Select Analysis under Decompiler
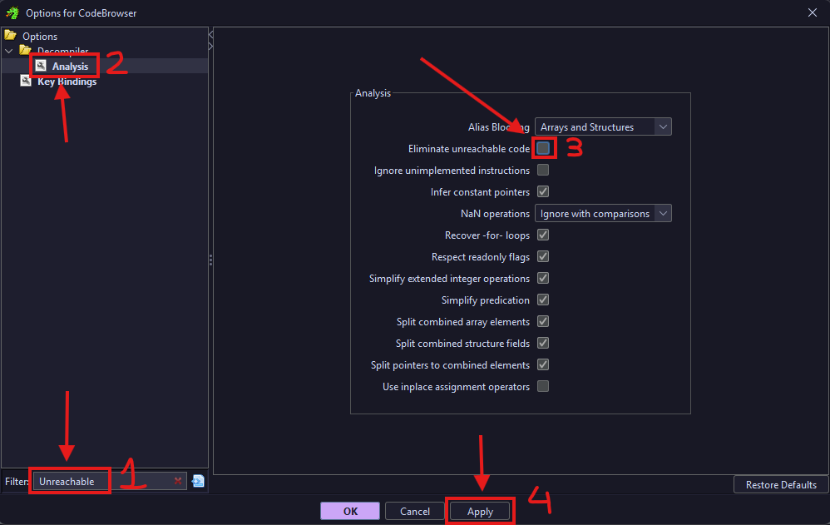The height and width of the screenshot is (525, 830). click(x=70, y=67)
